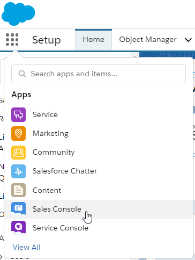The image size is (195, 260).
Task: Click the purple Service app icon
Action: tap(18, 114)
